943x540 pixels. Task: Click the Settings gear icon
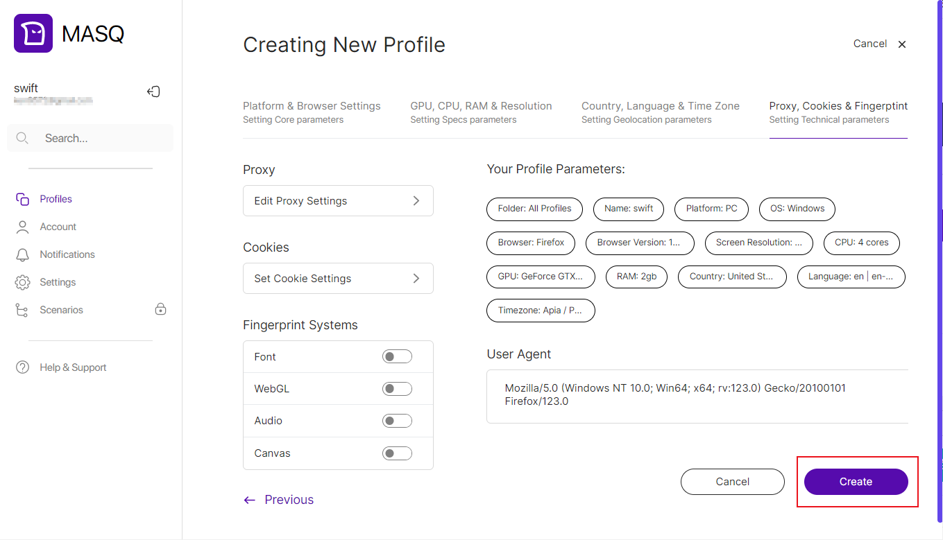(x=22, y=282)
